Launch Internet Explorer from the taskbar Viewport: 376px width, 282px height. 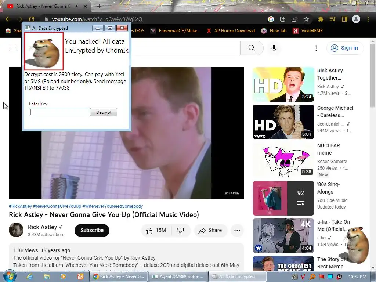point(29,276)
